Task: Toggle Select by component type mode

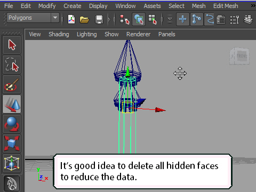Action: [x=153, y=19]
